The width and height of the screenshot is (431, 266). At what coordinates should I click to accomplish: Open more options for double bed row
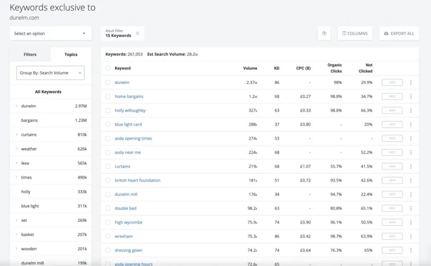[x=411, y=208]
